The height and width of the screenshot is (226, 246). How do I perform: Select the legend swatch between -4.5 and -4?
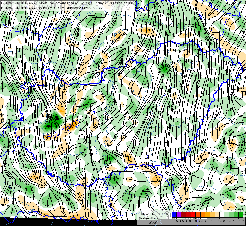click(184, 215)
